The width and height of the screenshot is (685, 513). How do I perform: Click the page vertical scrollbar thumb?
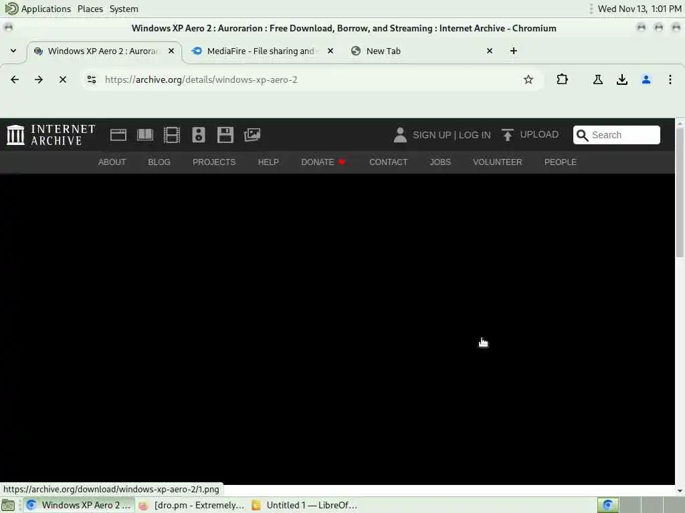pos(680,192)
